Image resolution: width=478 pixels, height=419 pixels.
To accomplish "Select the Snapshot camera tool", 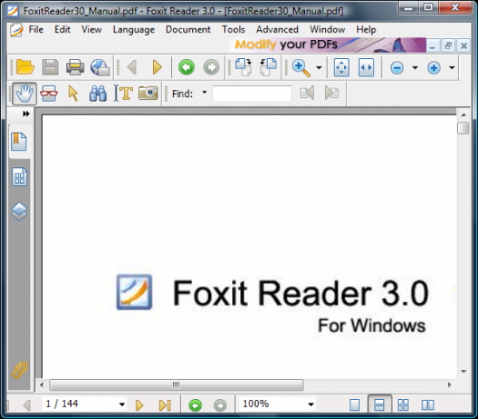I will 147,93.
